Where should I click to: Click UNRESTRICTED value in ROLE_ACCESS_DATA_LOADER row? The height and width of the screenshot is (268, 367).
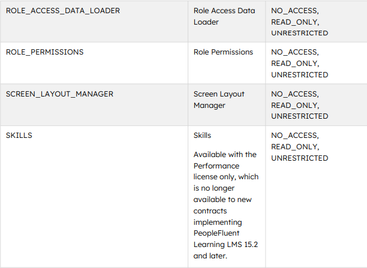(x=300, y=33)
